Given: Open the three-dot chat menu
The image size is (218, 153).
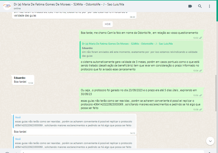Looking at the screenshot, I should (x=209, y=6).
